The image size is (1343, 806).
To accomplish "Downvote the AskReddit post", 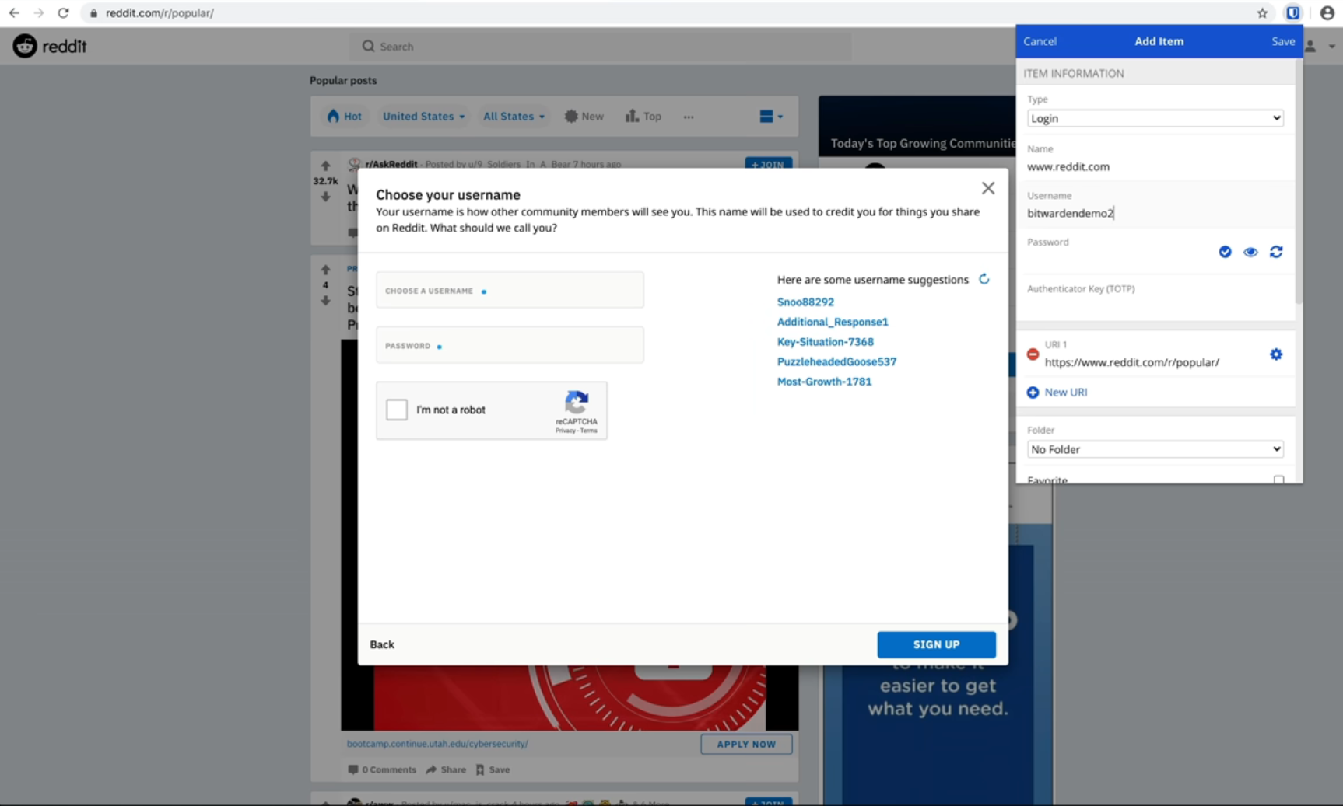I will pyautogui.click(x=325, y=197).
